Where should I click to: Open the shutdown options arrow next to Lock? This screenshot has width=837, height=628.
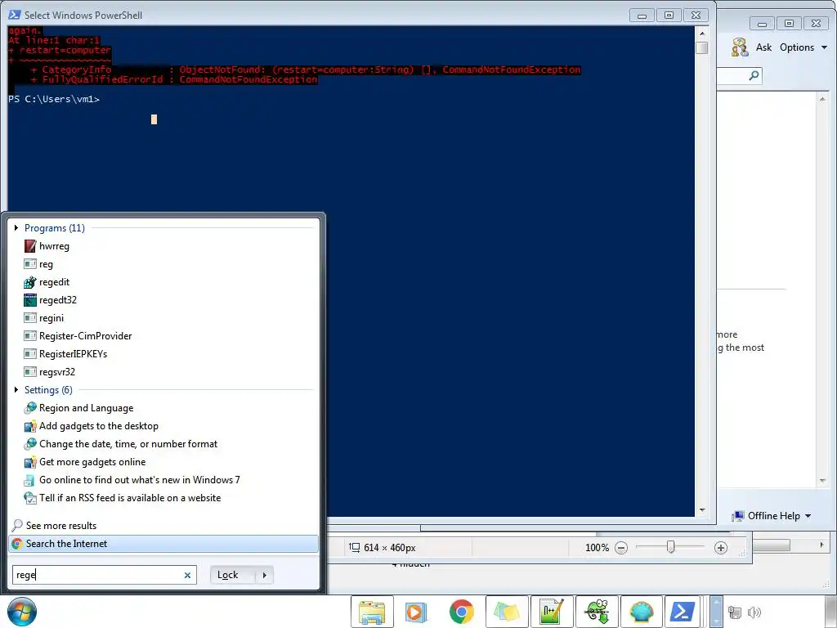coord(264,575)
